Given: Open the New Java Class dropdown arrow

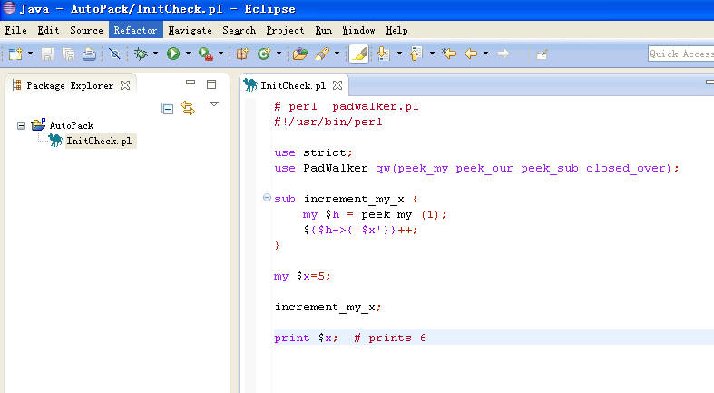Looking at the screenshot, I should tap(279, 54).
